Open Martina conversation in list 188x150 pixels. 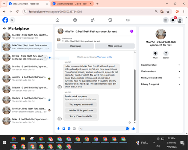[26, 68]
